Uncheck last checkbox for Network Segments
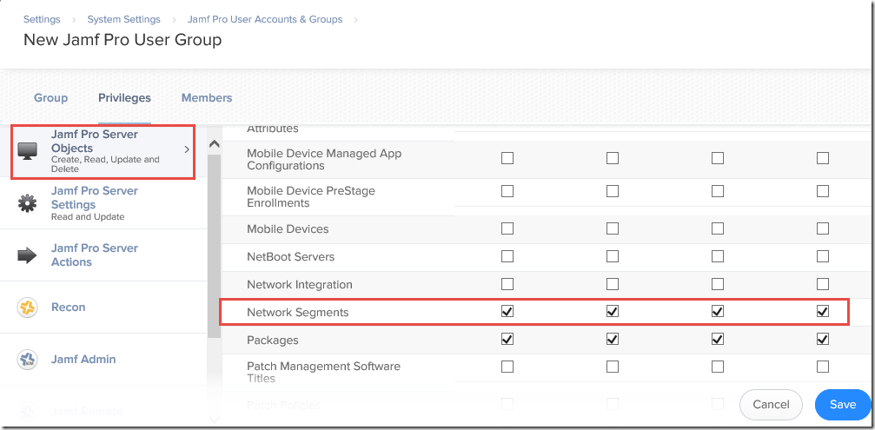Screen dimensions: 875x430 pyautogui.click(x=823, y=311)
